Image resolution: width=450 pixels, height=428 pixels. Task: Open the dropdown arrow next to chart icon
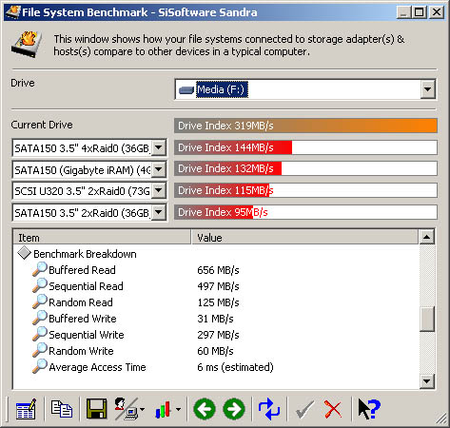point(179,409)
